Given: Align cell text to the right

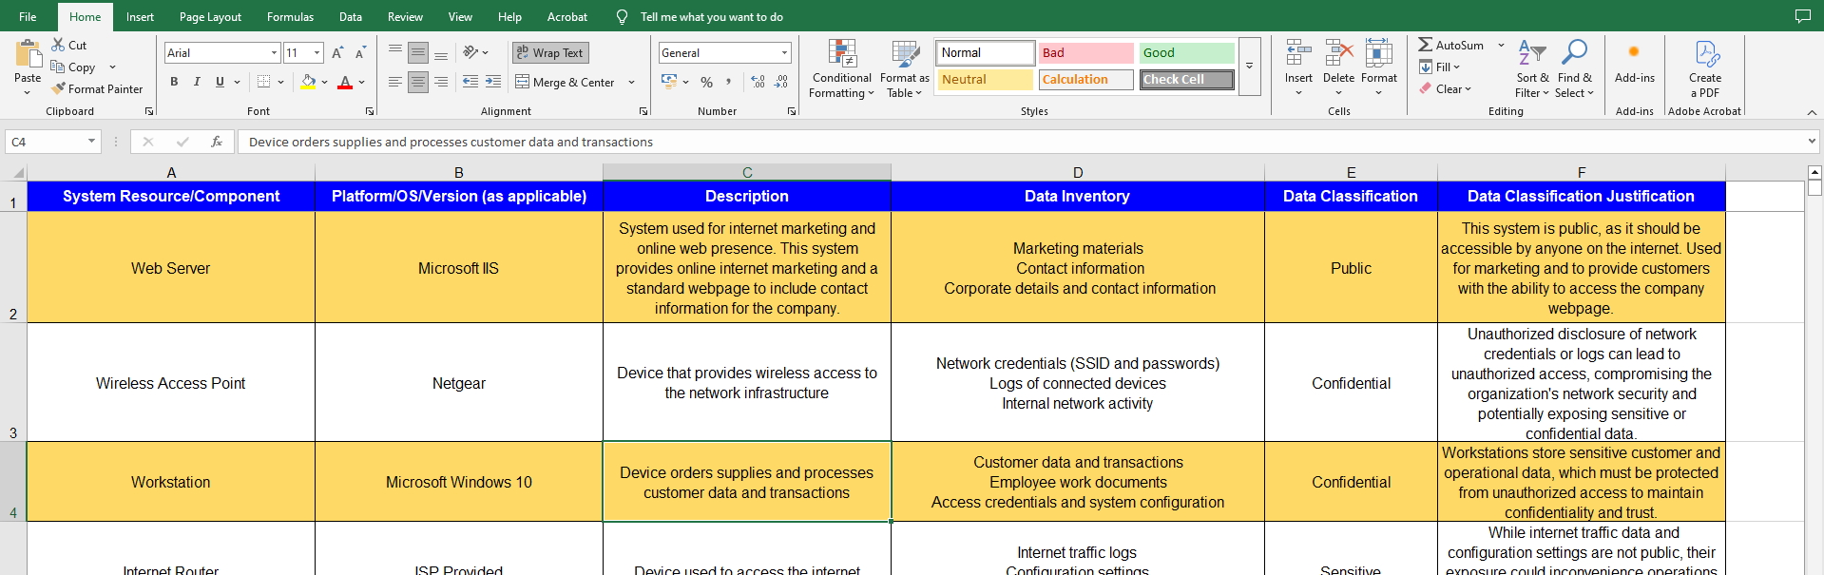Looking at the screenshot, I should pyautogui.click(x=441, y=82).
